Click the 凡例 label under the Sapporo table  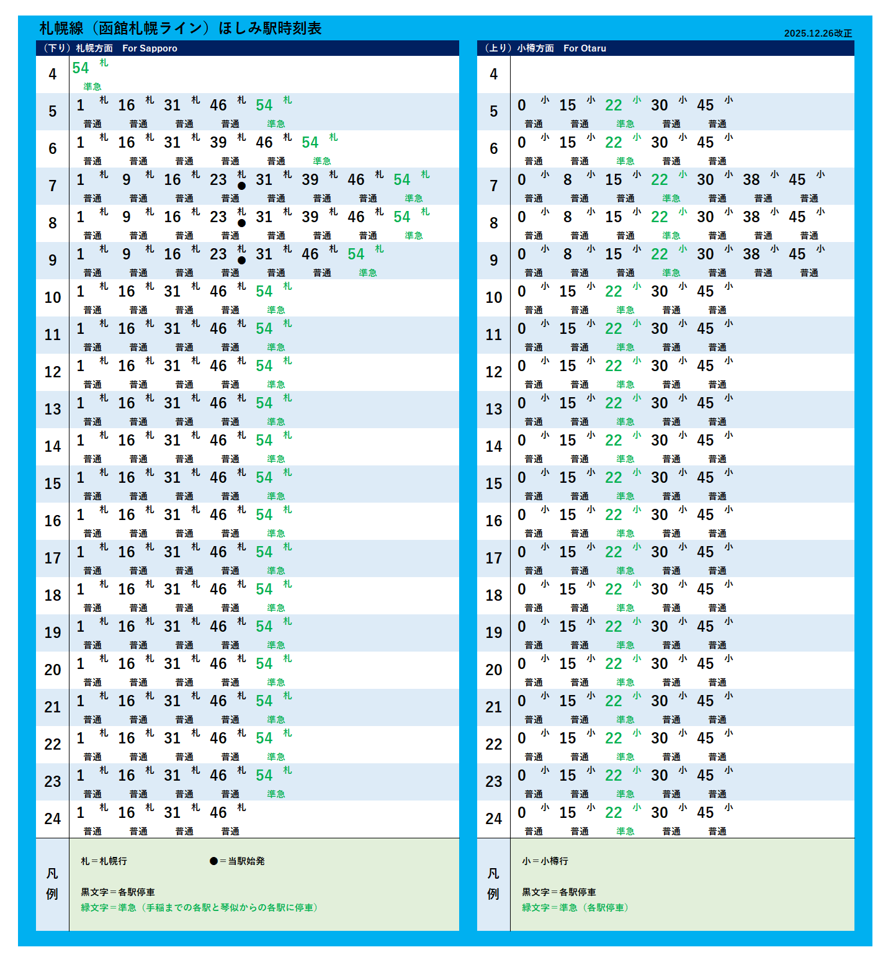52,884
